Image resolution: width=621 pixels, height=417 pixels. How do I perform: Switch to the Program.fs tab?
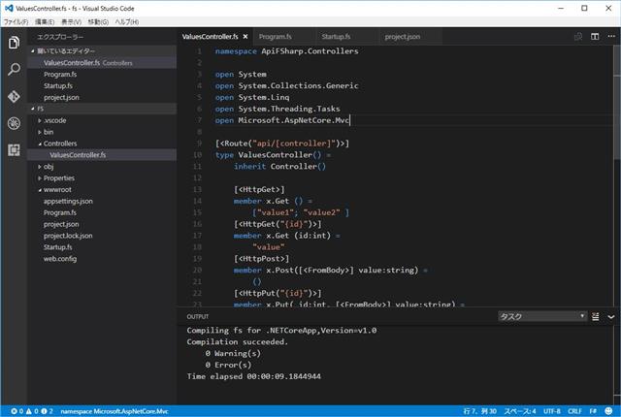pos(277,36)
